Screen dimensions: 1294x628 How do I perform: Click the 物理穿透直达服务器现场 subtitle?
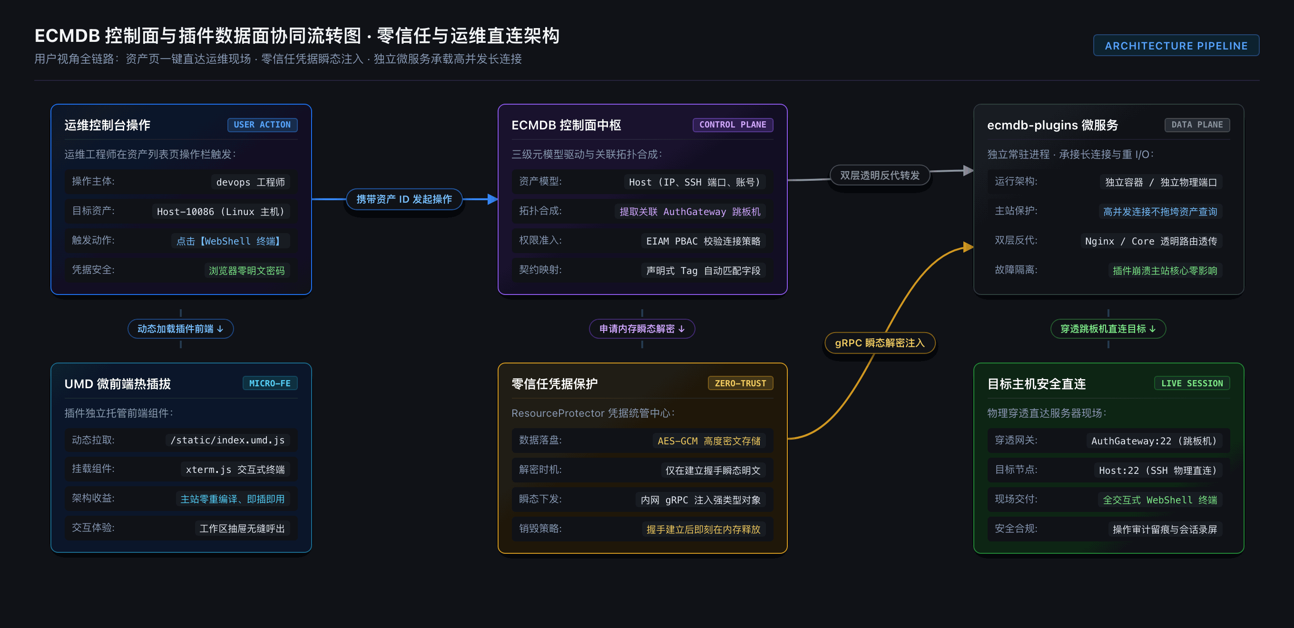point(1047,413)
